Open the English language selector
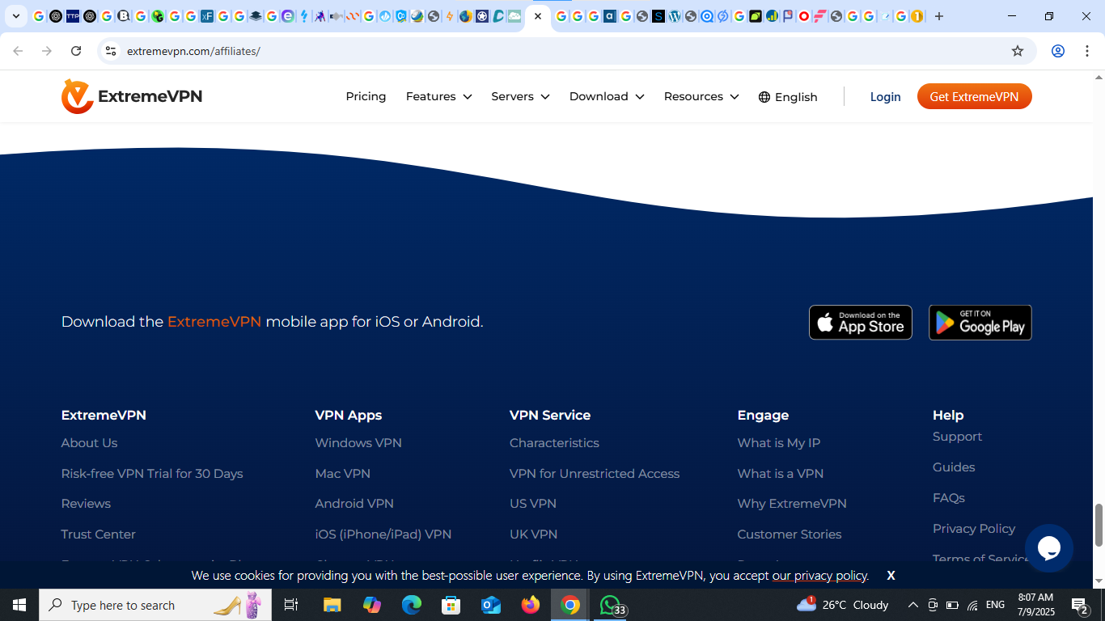1105x621 pixels. tap(788, 97)
